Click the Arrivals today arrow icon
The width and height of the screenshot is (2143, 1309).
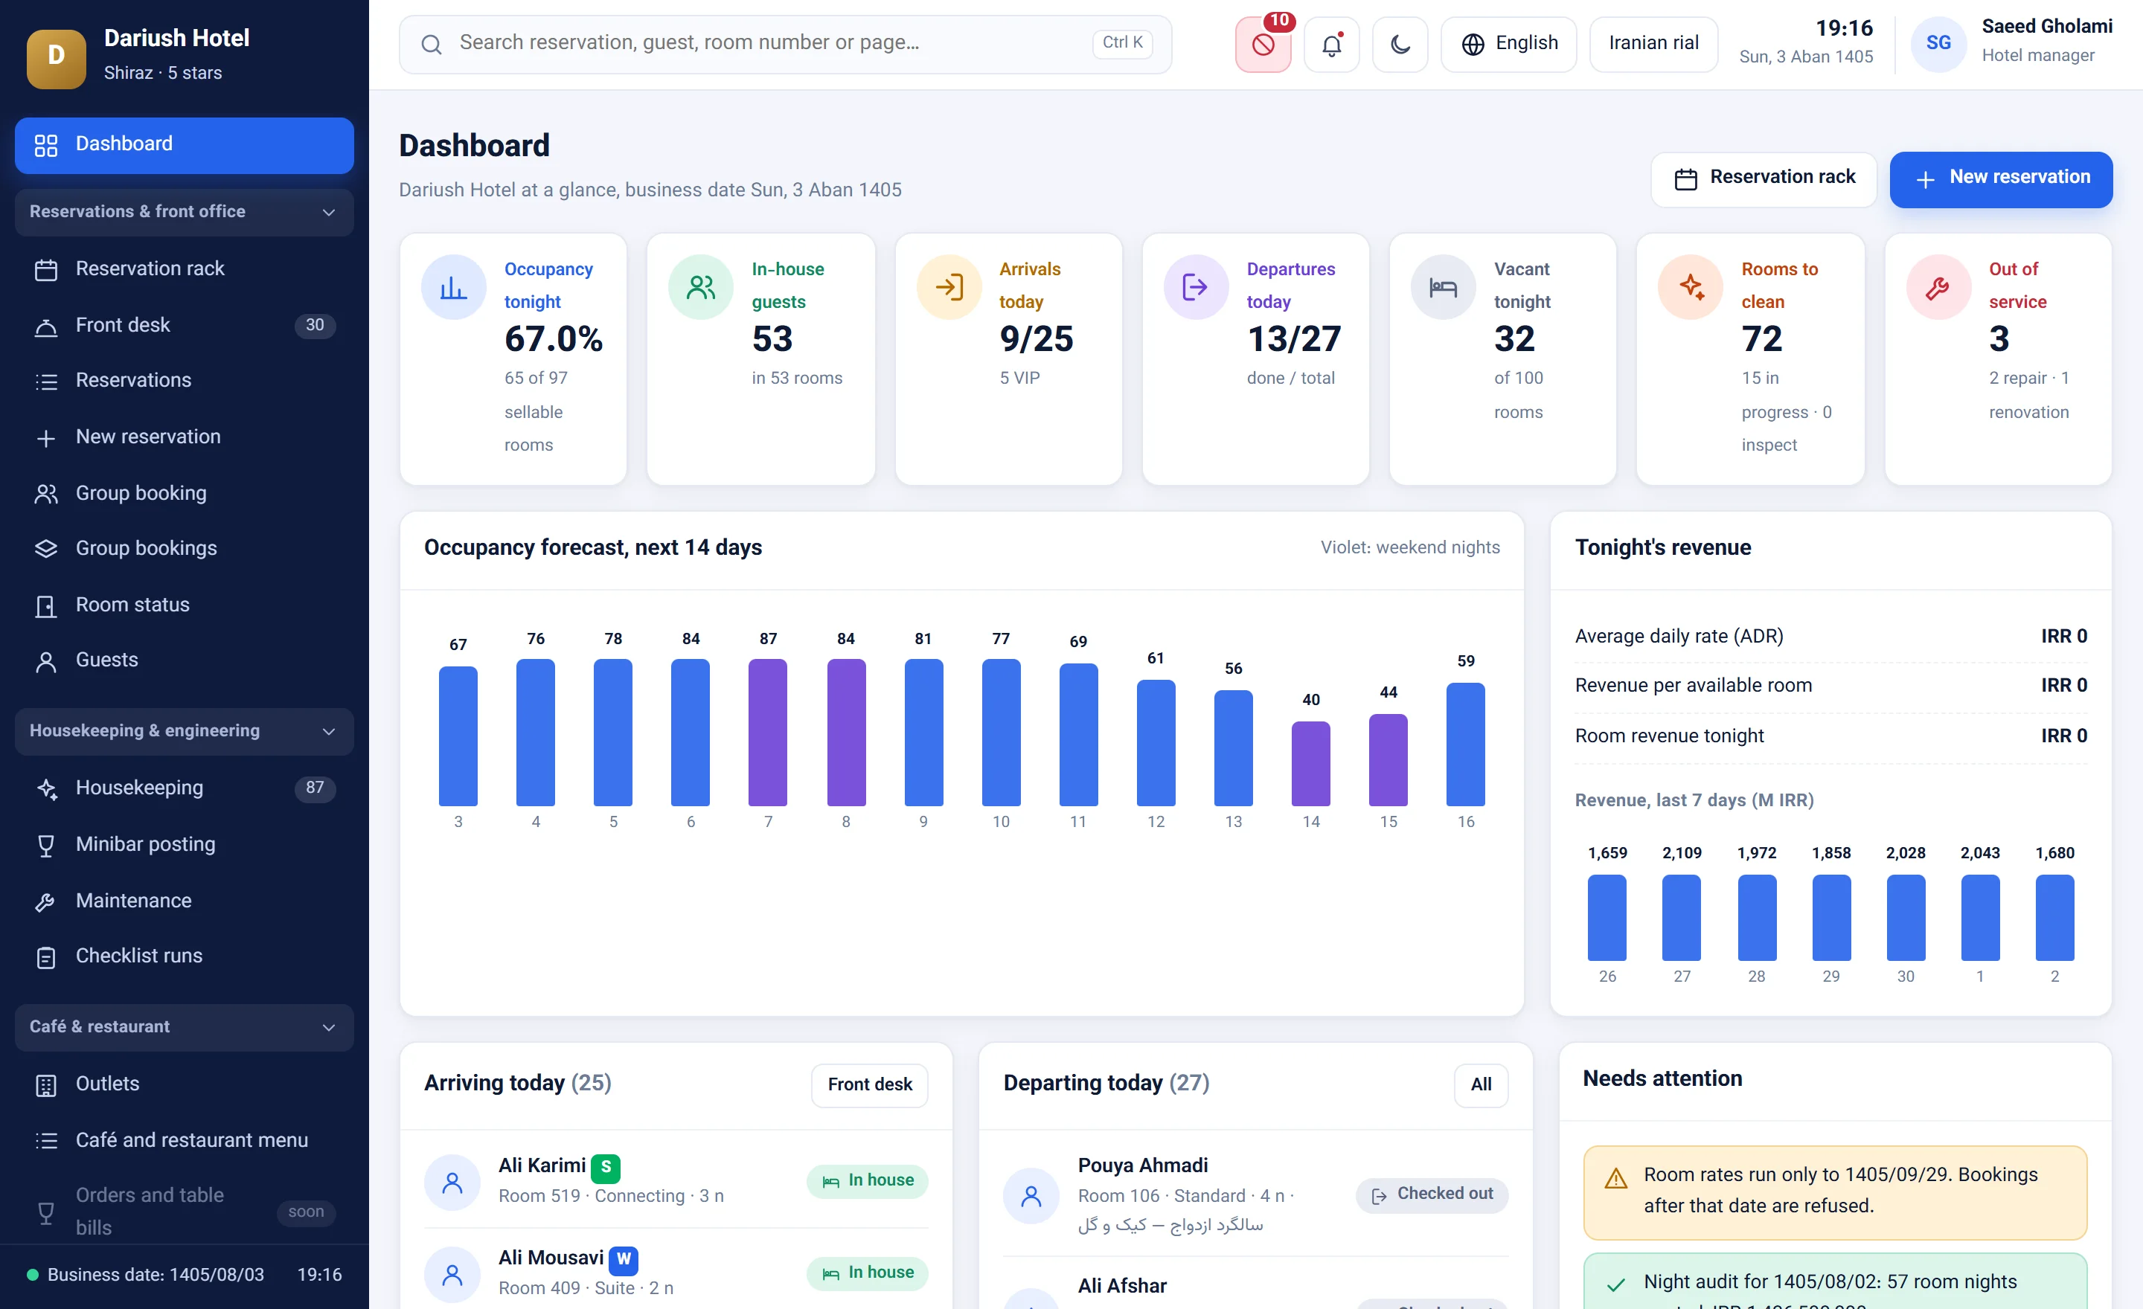click(x=949, y=287)
